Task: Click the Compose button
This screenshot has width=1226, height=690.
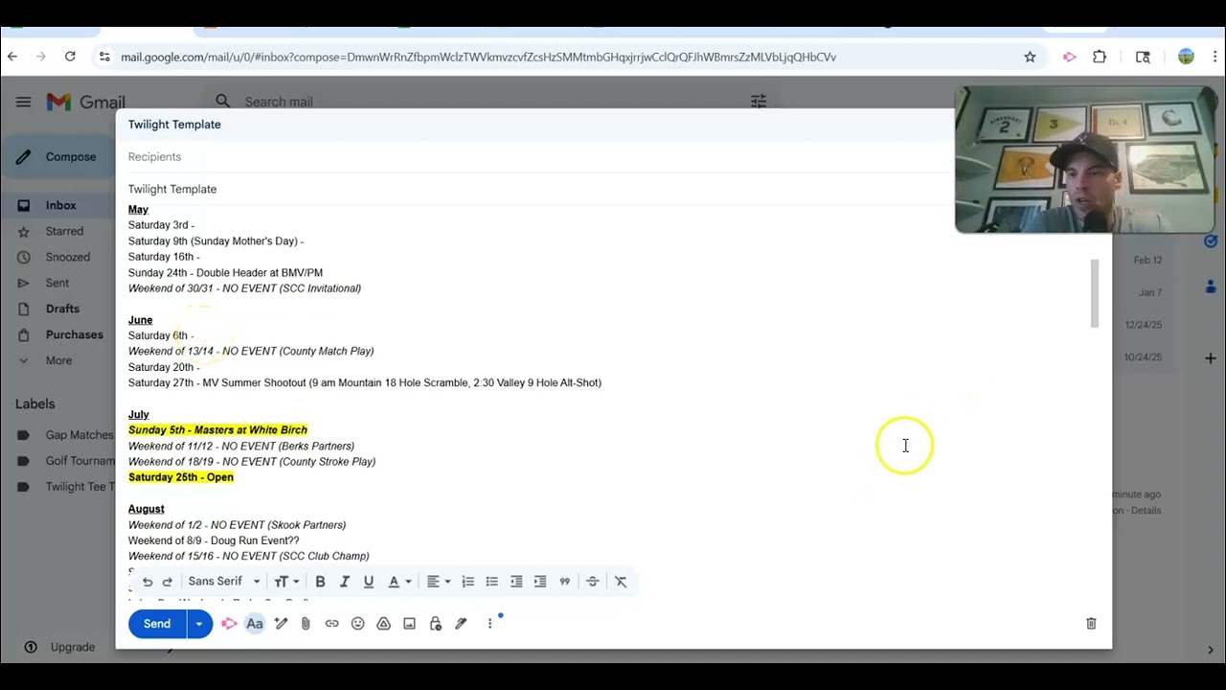Action: (x=57, y=157)
